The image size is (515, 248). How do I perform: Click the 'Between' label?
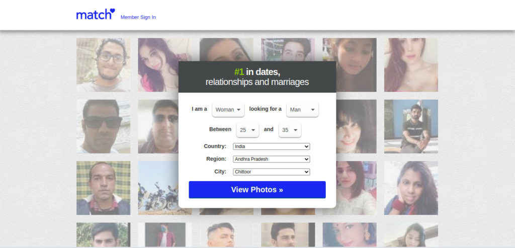tap(220, 129)
